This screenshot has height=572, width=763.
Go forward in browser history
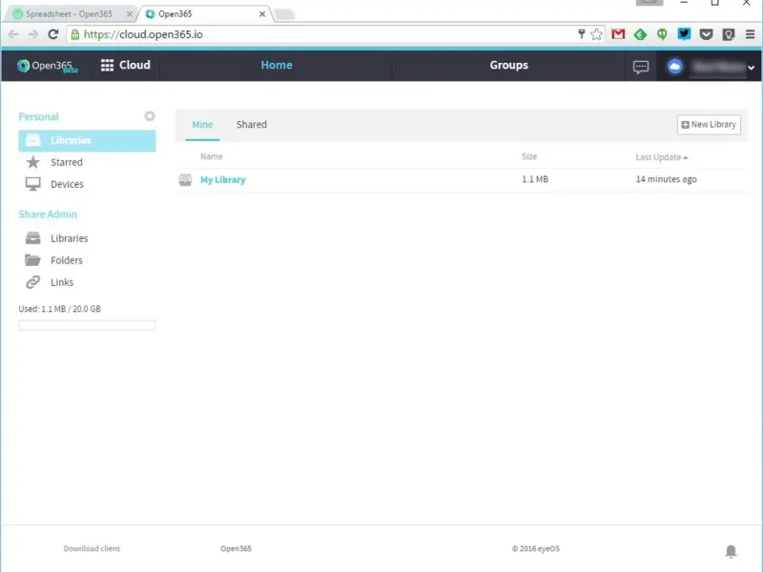pyautogui.click(x=32, y=34)
